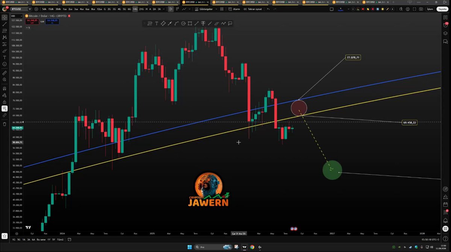Open the zoom-in magnifier tool

point(5,79)
